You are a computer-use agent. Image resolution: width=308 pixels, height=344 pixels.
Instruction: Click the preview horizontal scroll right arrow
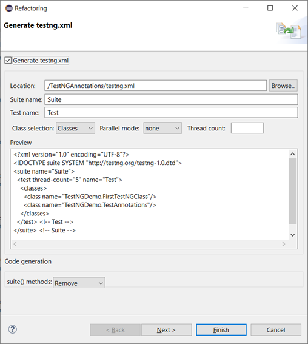coord(284,244)
